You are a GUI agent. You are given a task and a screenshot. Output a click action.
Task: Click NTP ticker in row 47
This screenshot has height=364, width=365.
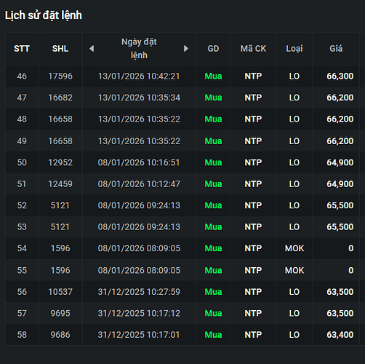(x=253, y=98)
